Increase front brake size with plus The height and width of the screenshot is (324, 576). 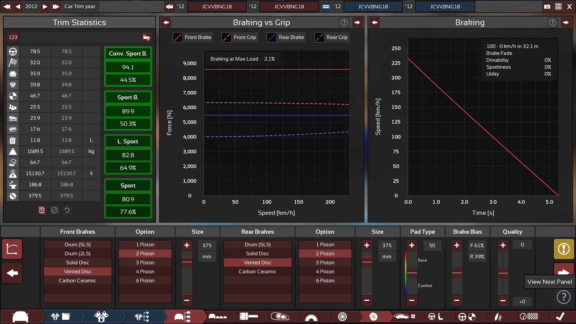click(x=187, y=245)
